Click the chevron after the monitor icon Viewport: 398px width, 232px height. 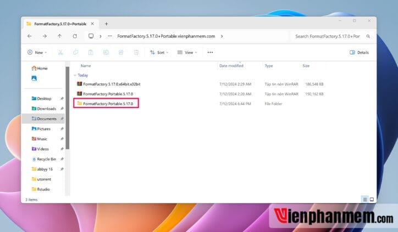[101, 36]
